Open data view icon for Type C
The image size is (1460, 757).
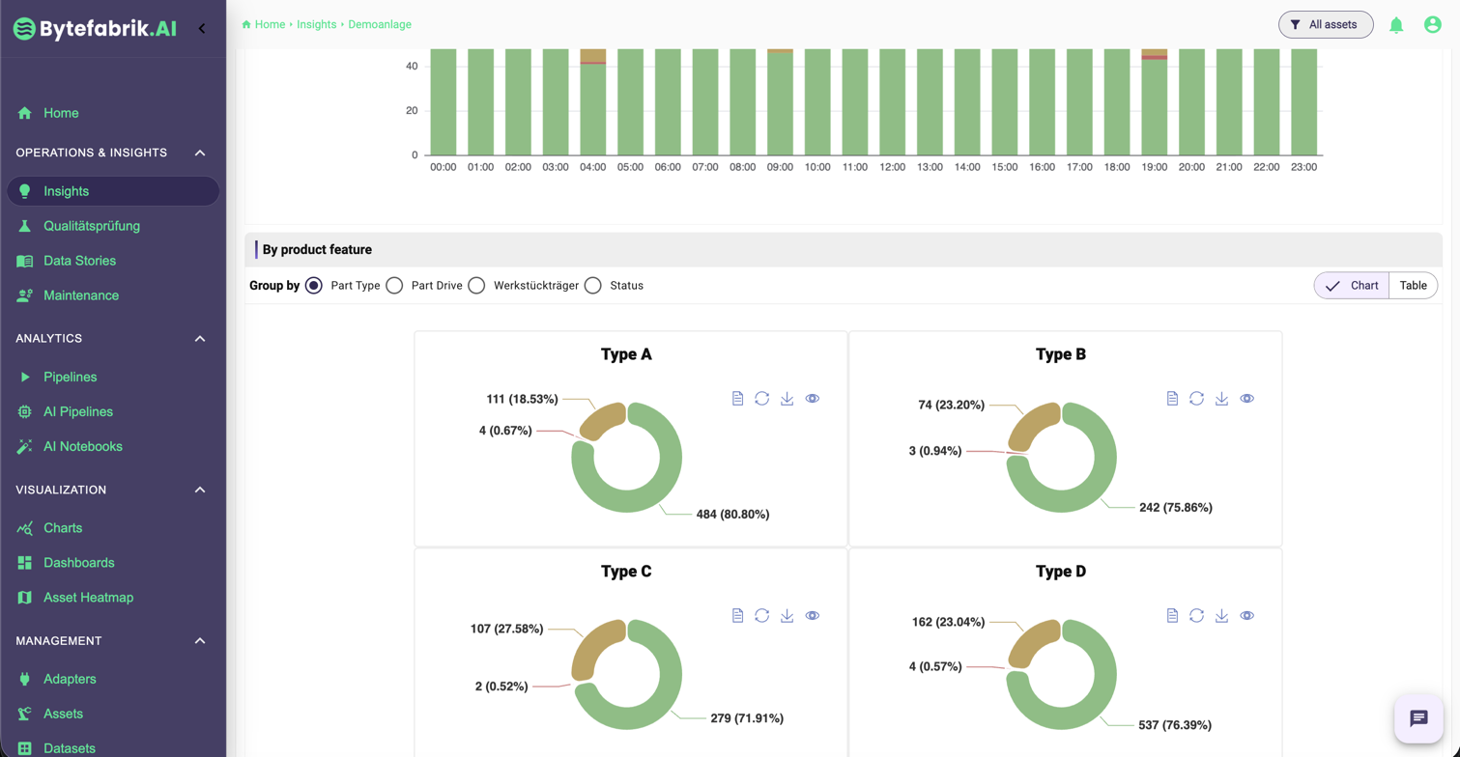737,616
